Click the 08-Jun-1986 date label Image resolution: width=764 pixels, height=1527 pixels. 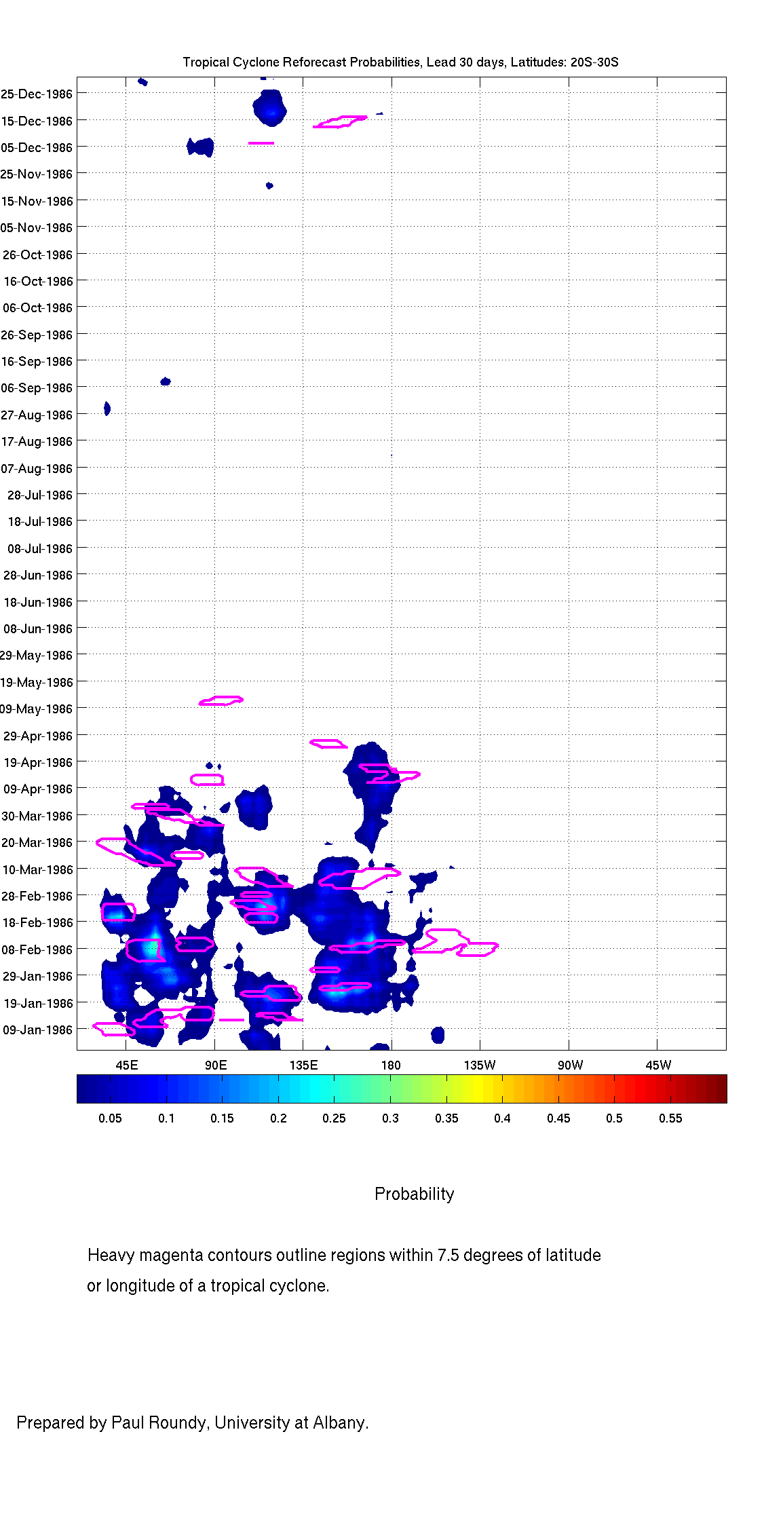click(38, 629)
